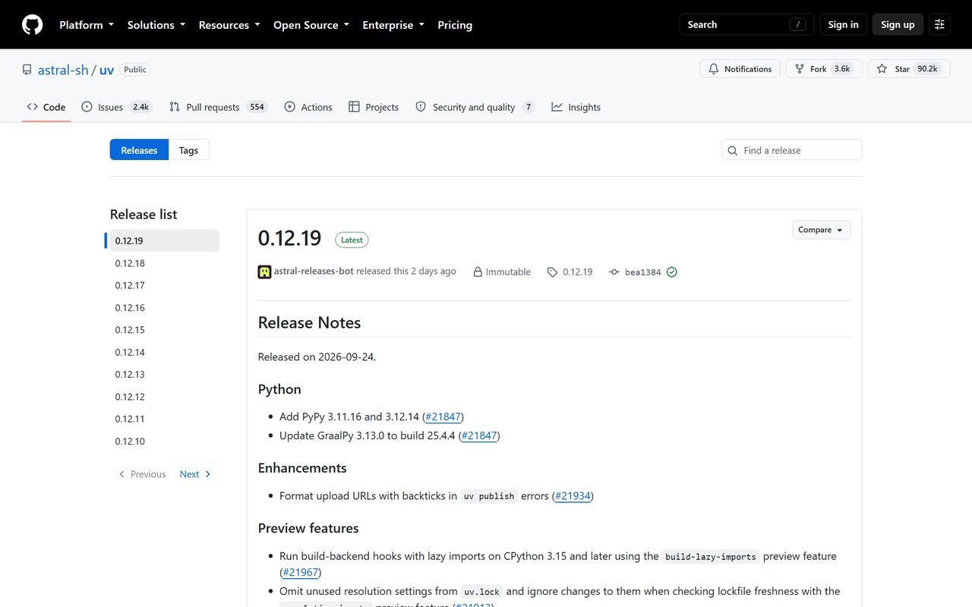Open astral-releases-bot profile link

point(314,272)
